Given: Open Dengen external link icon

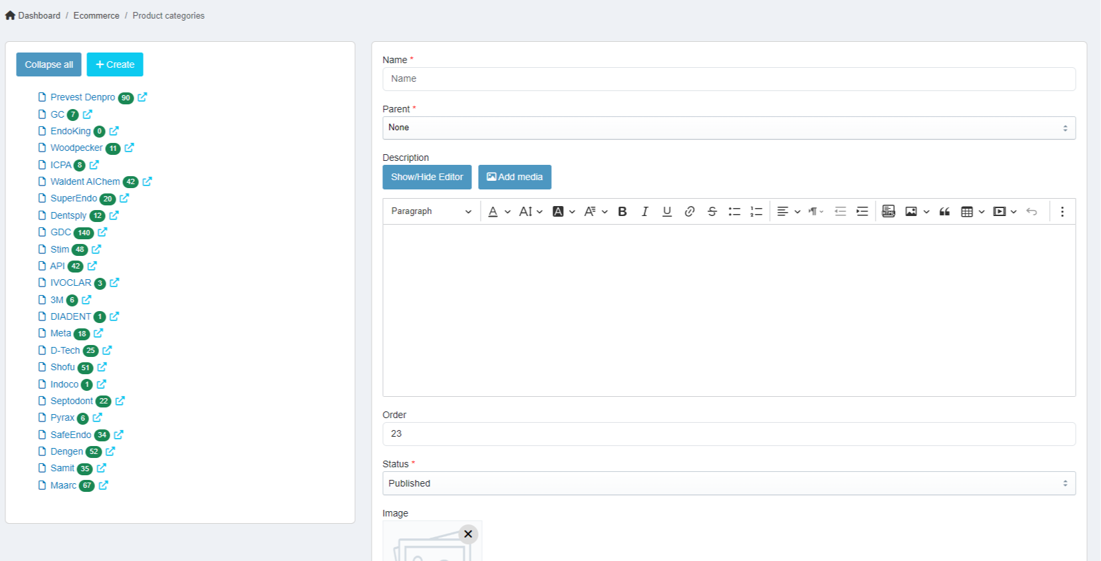Looking at the screenshot, I should (110, 451).
